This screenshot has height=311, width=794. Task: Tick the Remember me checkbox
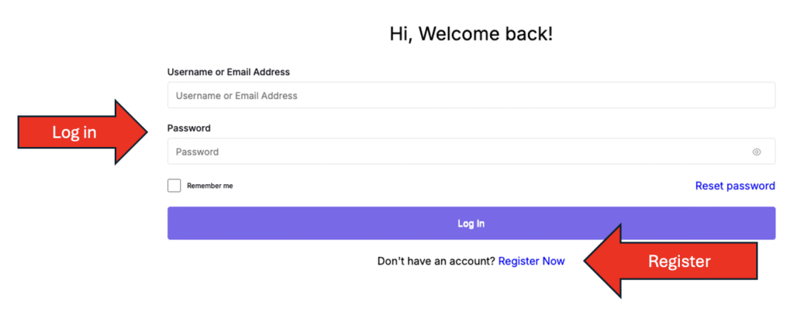pyautogui.click(x=174, y=186)
